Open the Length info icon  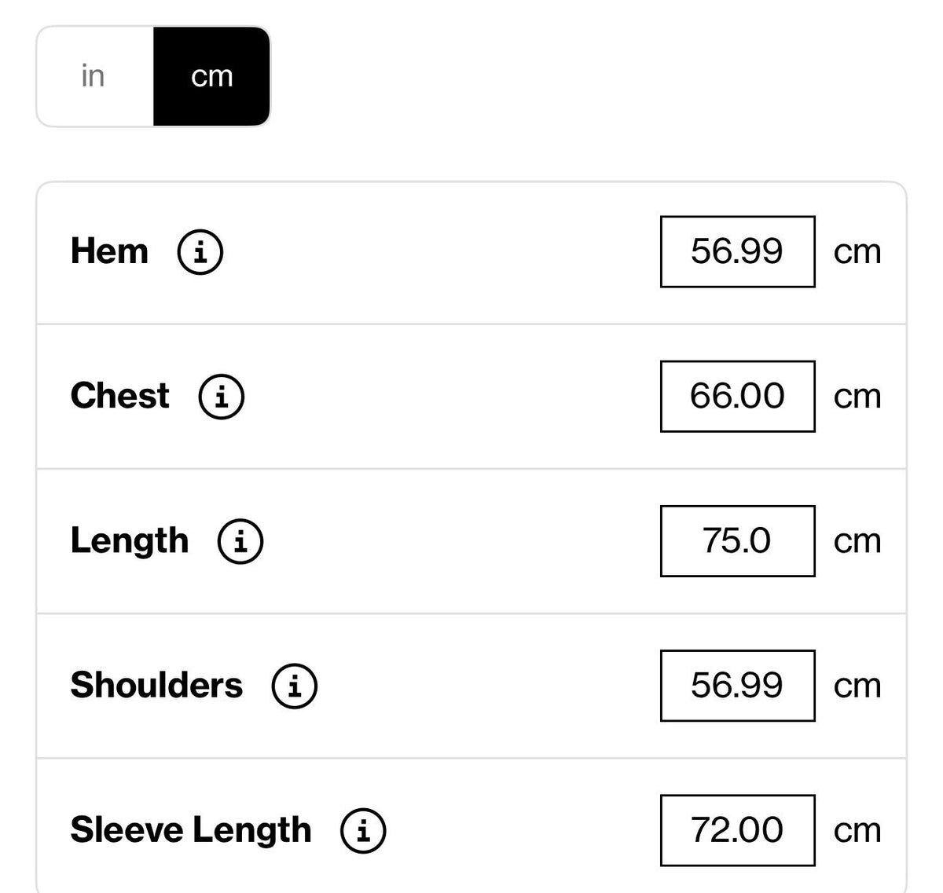click(240, 541)
